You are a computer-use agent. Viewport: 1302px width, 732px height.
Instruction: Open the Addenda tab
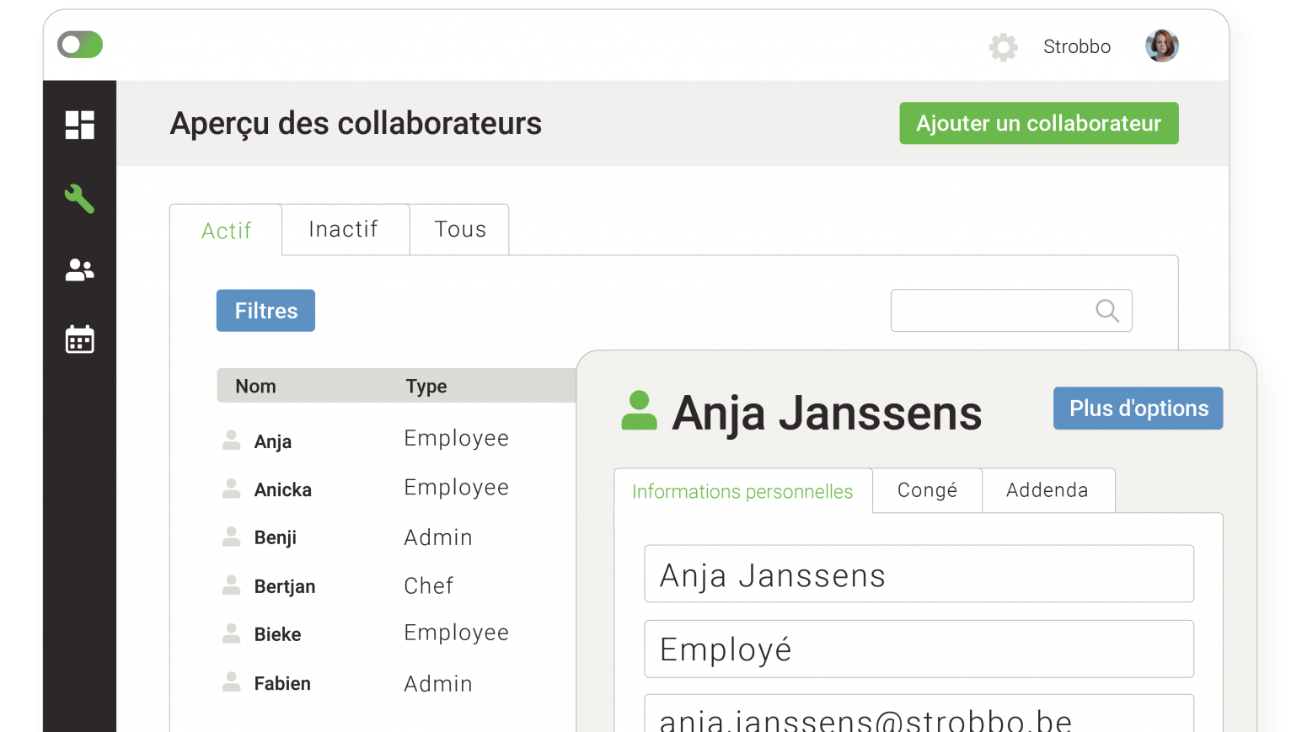click(1047, 490)
